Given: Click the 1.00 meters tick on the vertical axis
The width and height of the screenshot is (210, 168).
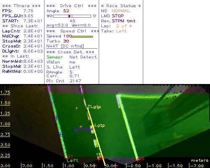Looking at the screenshot, I should coord(5,124).
